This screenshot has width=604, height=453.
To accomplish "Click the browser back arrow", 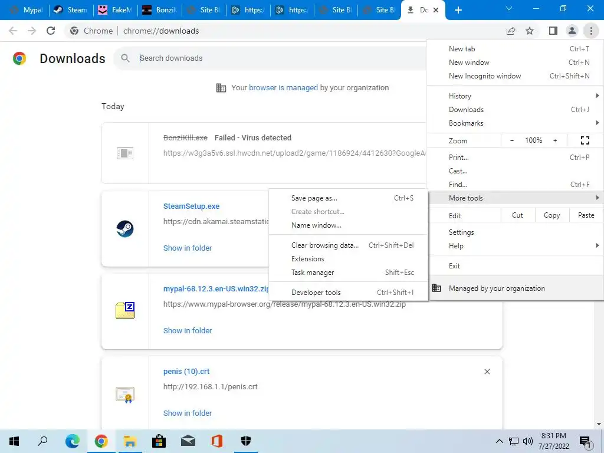I will click(13, 31).
